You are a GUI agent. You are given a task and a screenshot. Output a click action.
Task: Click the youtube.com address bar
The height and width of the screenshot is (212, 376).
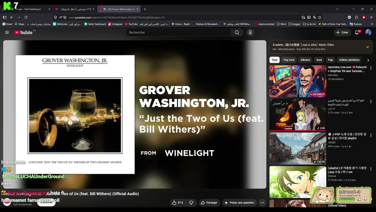[182, 17]
